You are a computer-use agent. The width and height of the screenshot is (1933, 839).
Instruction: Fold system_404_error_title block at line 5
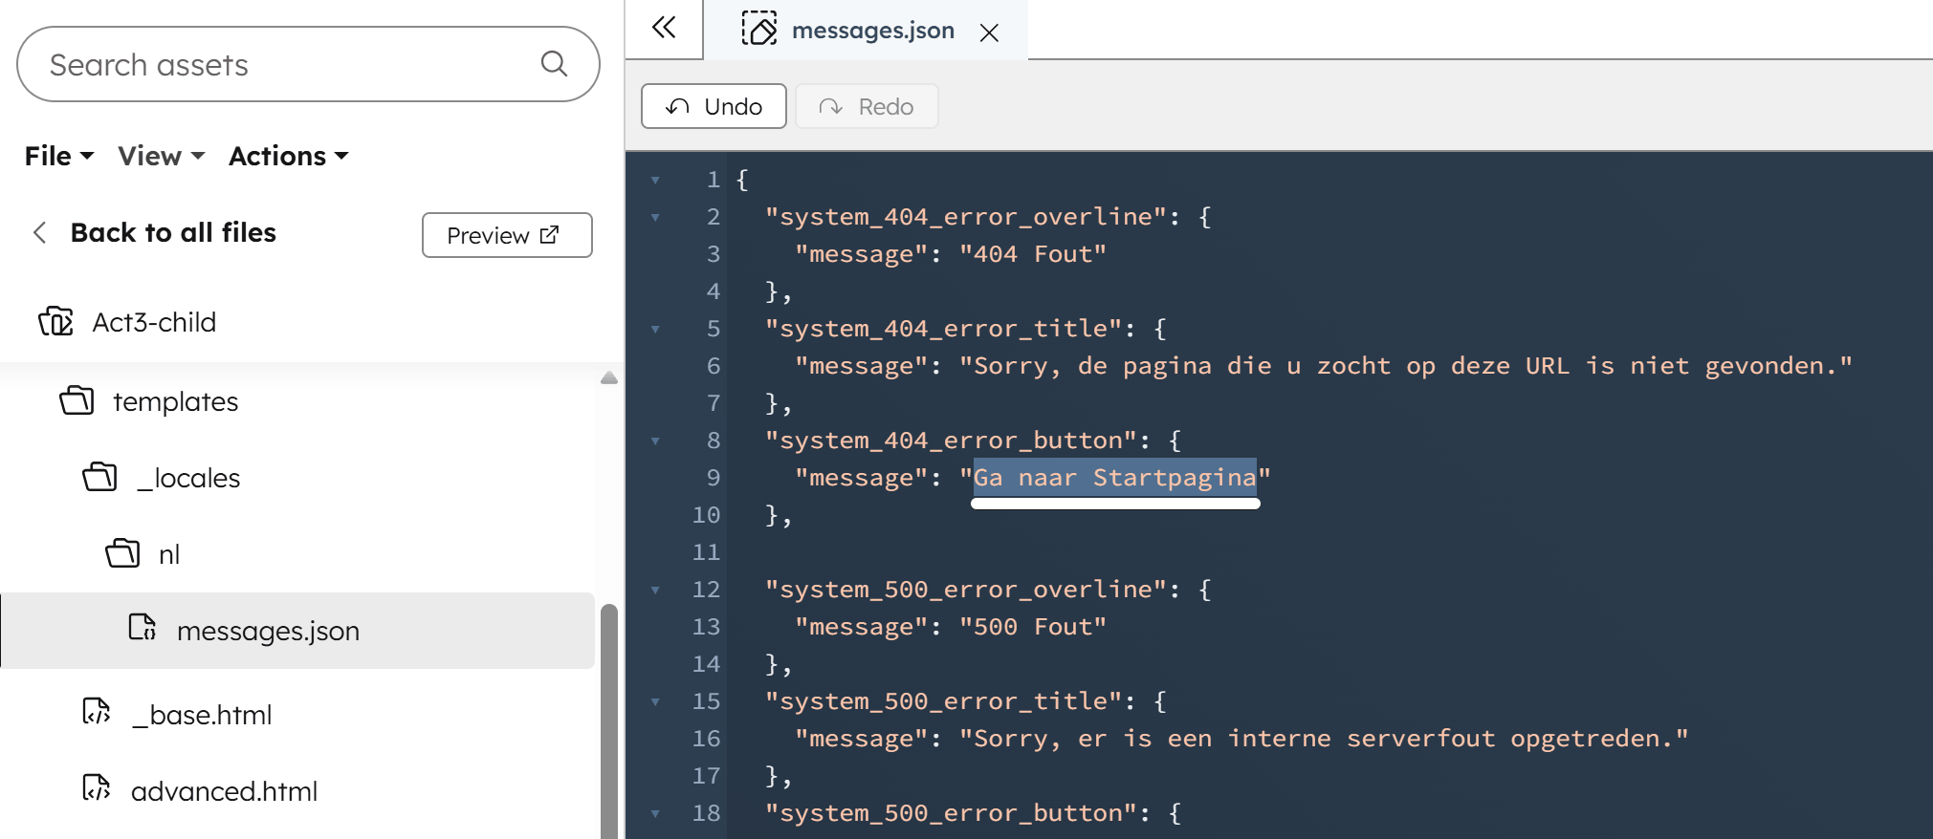tap(655, 329)
